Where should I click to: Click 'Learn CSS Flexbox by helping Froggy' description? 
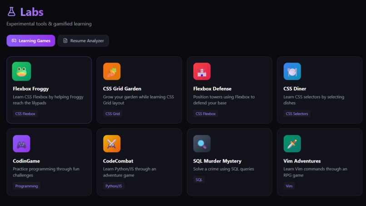[x=48, y=100]
